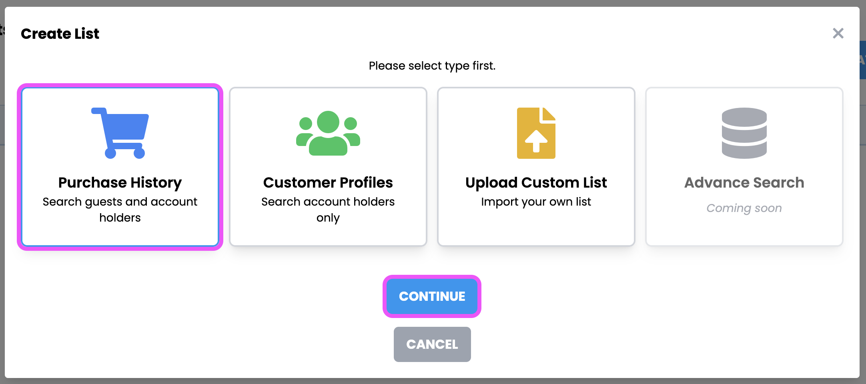
Task: Click "Search guests and account holders" description
Action: click(120, 210)
